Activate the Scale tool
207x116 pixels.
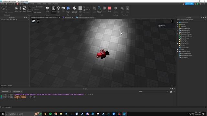pyautogui.click(x=25, y=9)
